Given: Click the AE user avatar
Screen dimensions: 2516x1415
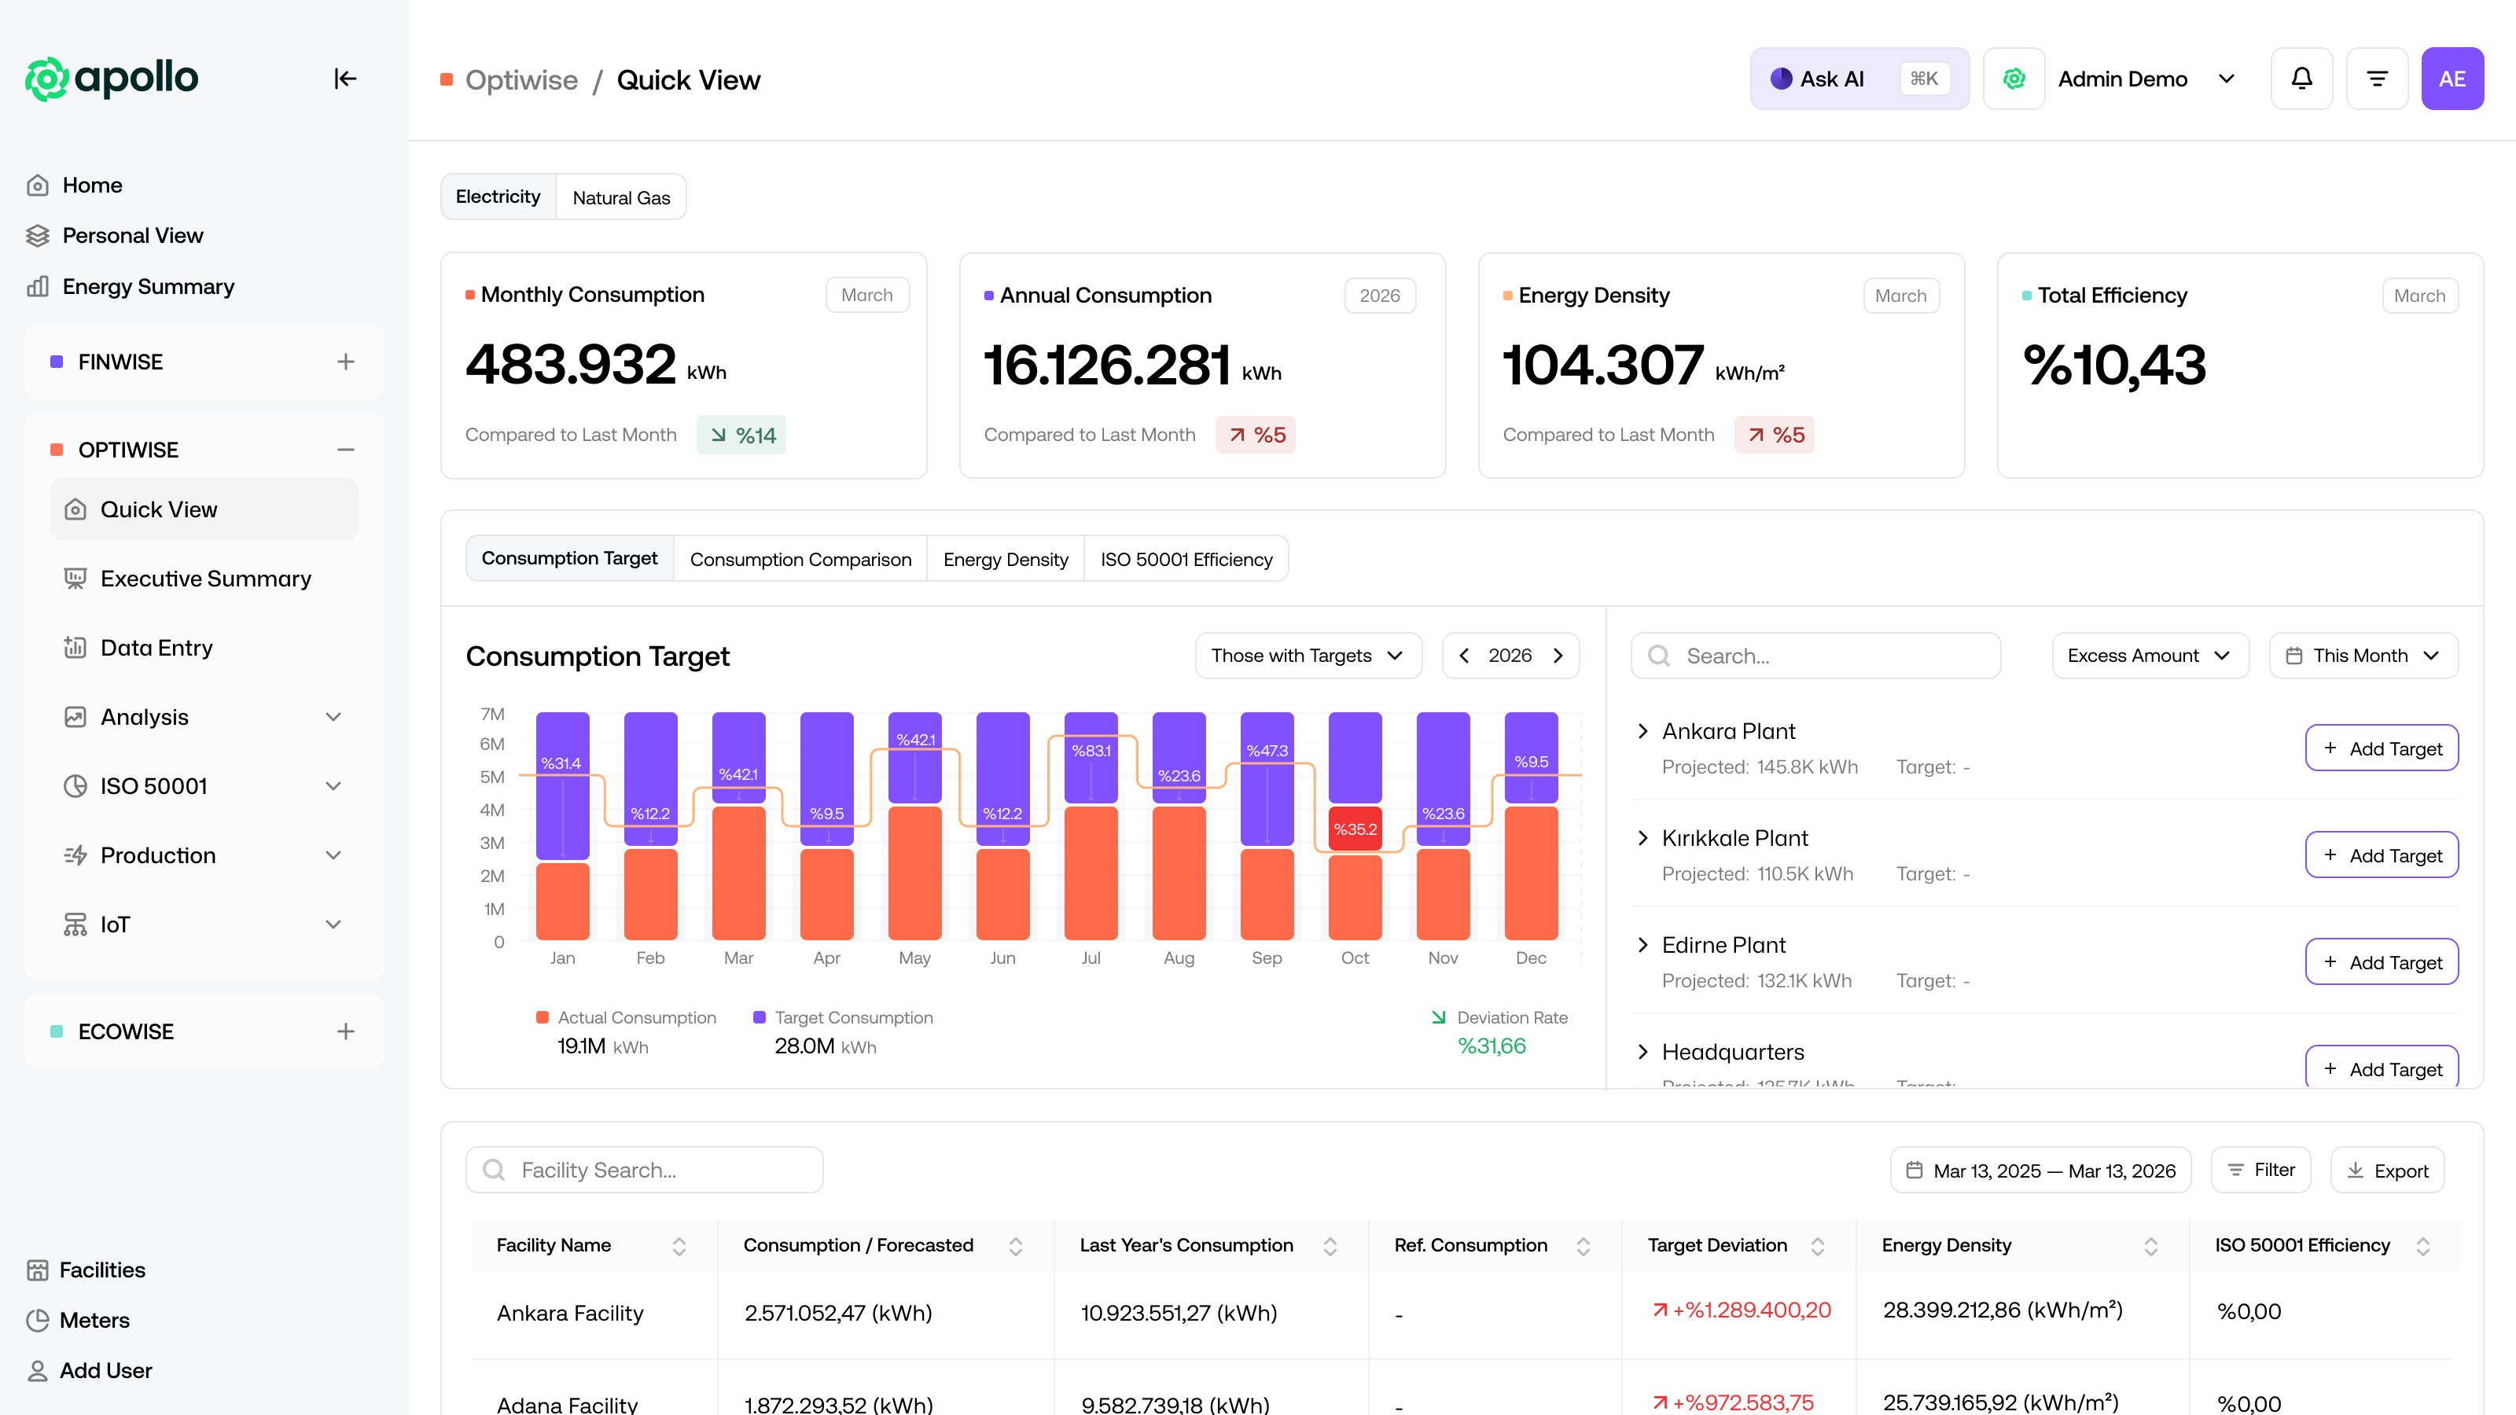Looking at the screenshot, I should (x=2452, y=78).
